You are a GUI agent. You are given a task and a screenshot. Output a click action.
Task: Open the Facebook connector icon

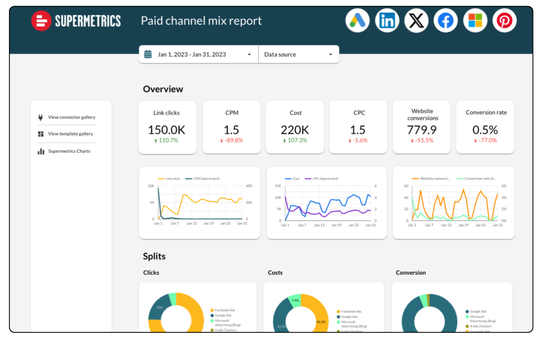[446, 21]
